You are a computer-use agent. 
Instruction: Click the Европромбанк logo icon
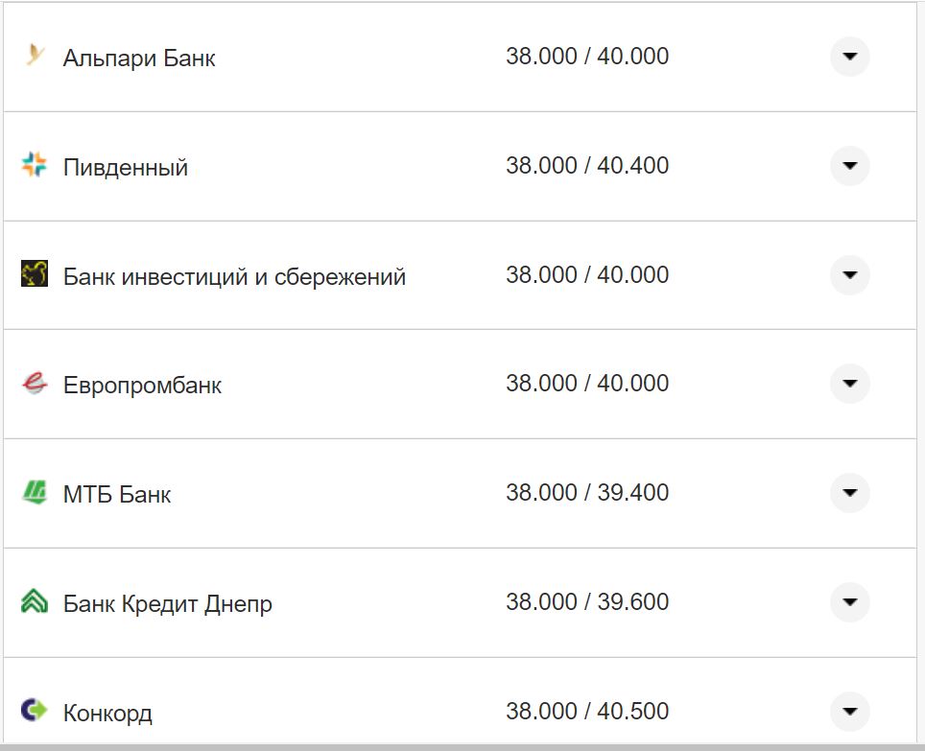click(35, 384)
